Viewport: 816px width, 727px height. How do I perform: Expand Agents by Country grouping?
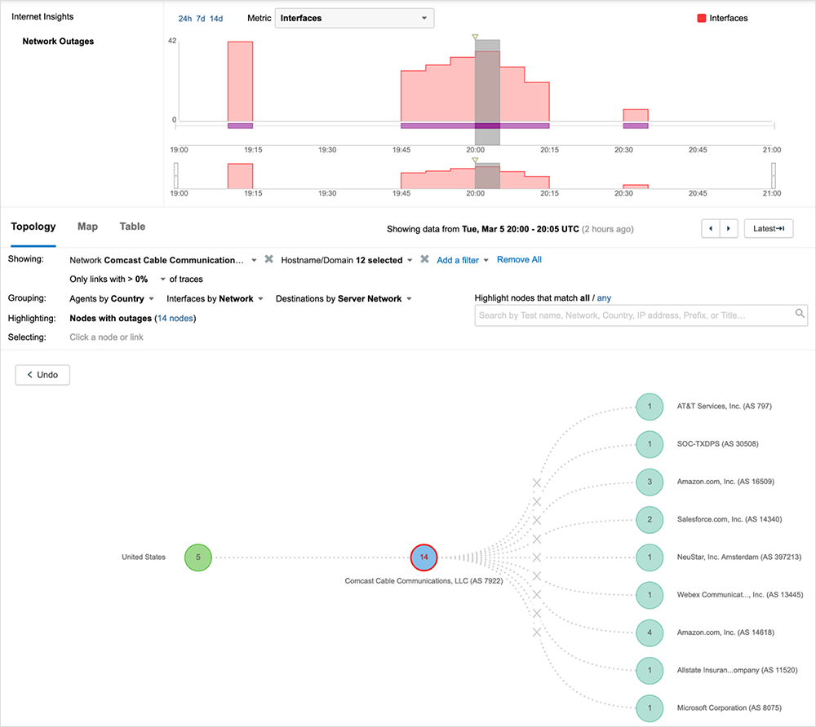tap(112, 299)
